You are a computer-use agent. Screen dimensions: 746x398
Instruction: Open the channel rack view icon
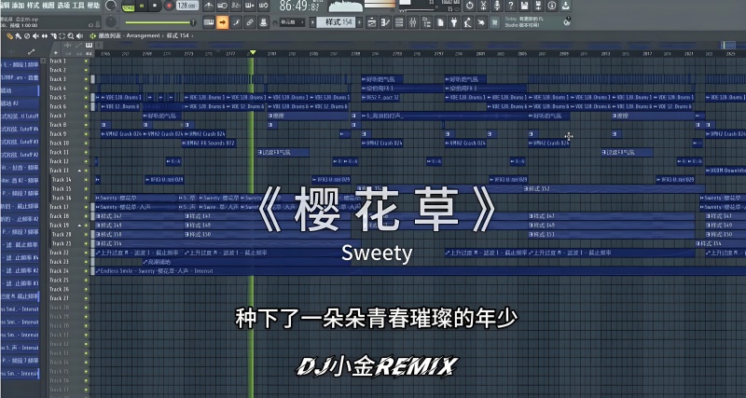tap(399, 21)
